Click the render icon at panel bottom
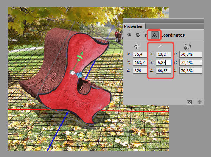The image size is (211, 157). 189,102
